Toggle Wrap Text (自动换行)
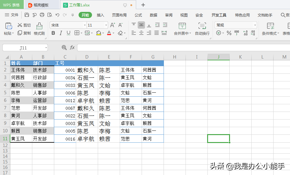The height and width of the screenshot is (175, 290). coord(202,26)
